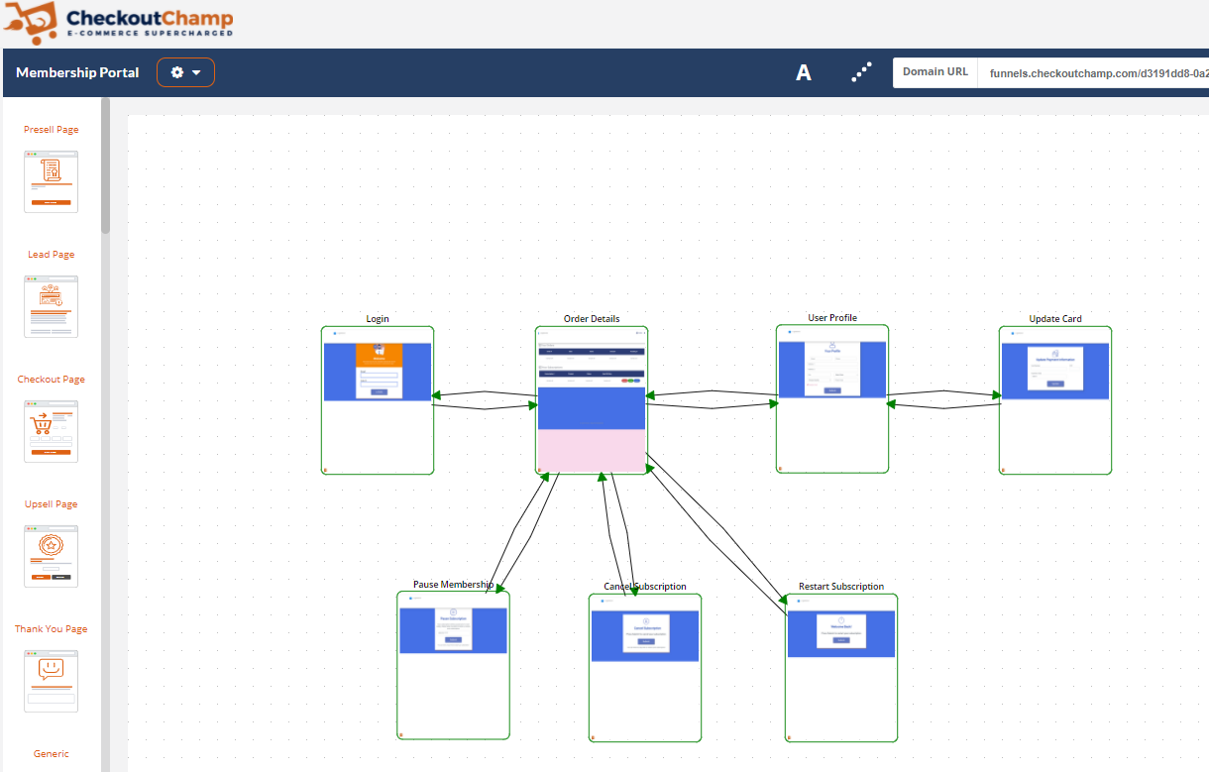Click the CheckoutChamp logo
The image size is (1209, 772).
point(119,23)
